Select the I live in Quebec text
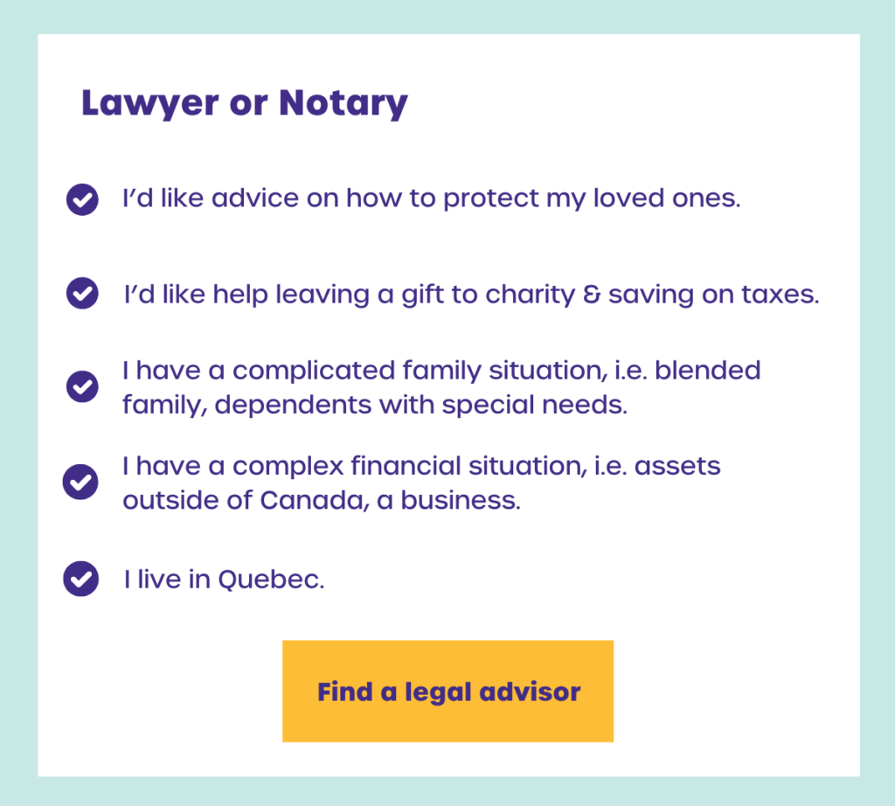Screen dimensions: 895x806 click(x=224, y=579)
